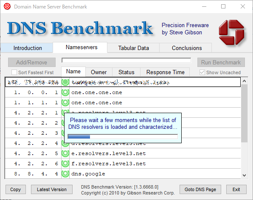This screenshot has width=253, height=200.
Task: Click IP address 8.8.4.4
Action: pos(36,174)
